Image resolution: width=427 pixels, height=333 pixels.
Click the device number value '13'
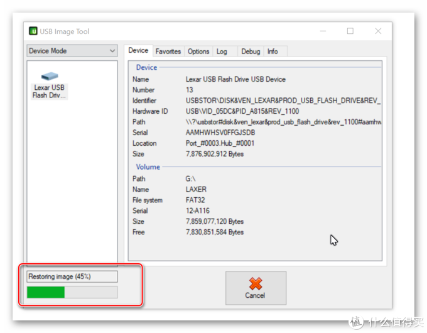189,90
